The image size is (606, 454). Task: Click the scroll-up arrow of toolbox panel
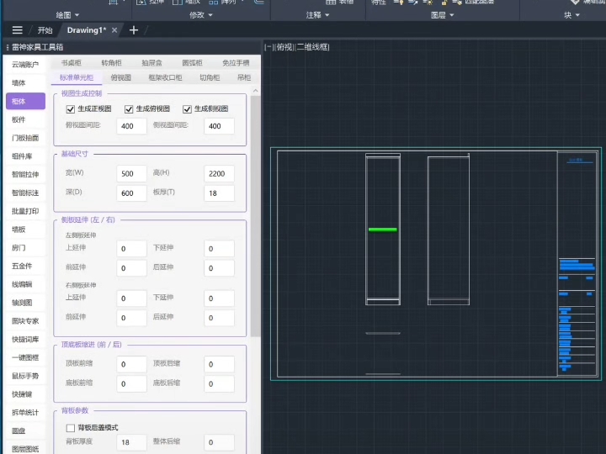(x=255, y=91)
